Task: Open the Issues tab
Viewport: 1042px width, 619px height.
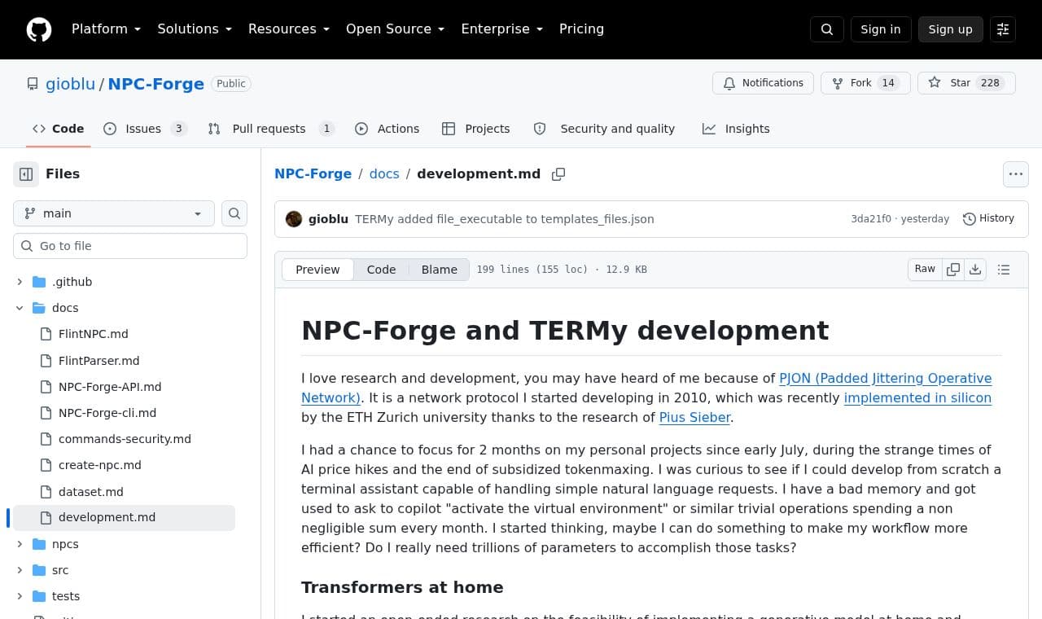Action: [x=145, y=129]
